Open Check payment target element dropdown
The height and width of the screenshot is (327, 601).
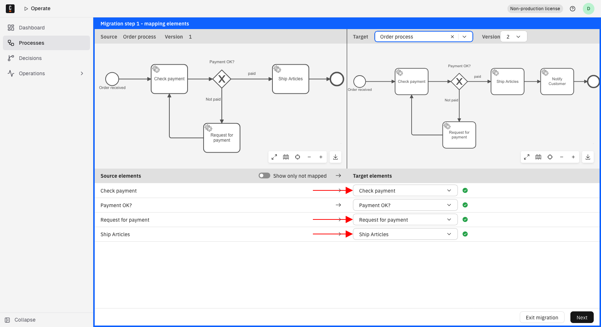(405, 190)
